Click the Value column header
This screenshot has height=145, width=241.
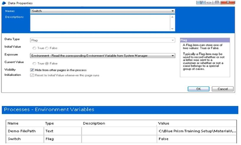164,123
